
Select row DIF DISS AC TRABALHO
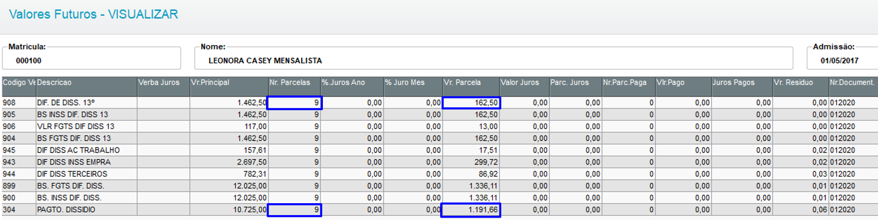coord(439,150)
